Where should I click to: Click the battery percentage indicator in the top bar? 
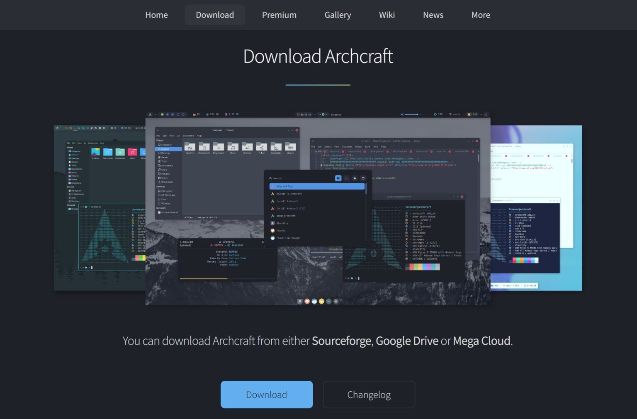coord(472,114)
